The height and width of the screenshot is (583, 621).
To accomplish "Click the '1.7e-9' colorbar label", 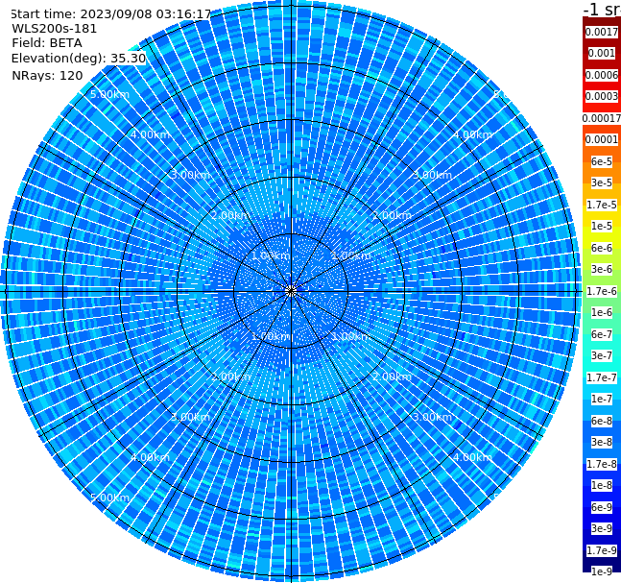I will [x=602, y=550].
